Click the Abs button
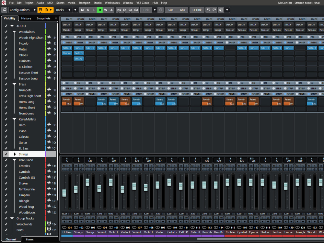 (182, 10)
